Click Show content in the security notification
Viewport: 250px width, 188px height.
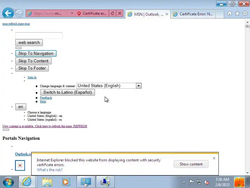point(191,164)
